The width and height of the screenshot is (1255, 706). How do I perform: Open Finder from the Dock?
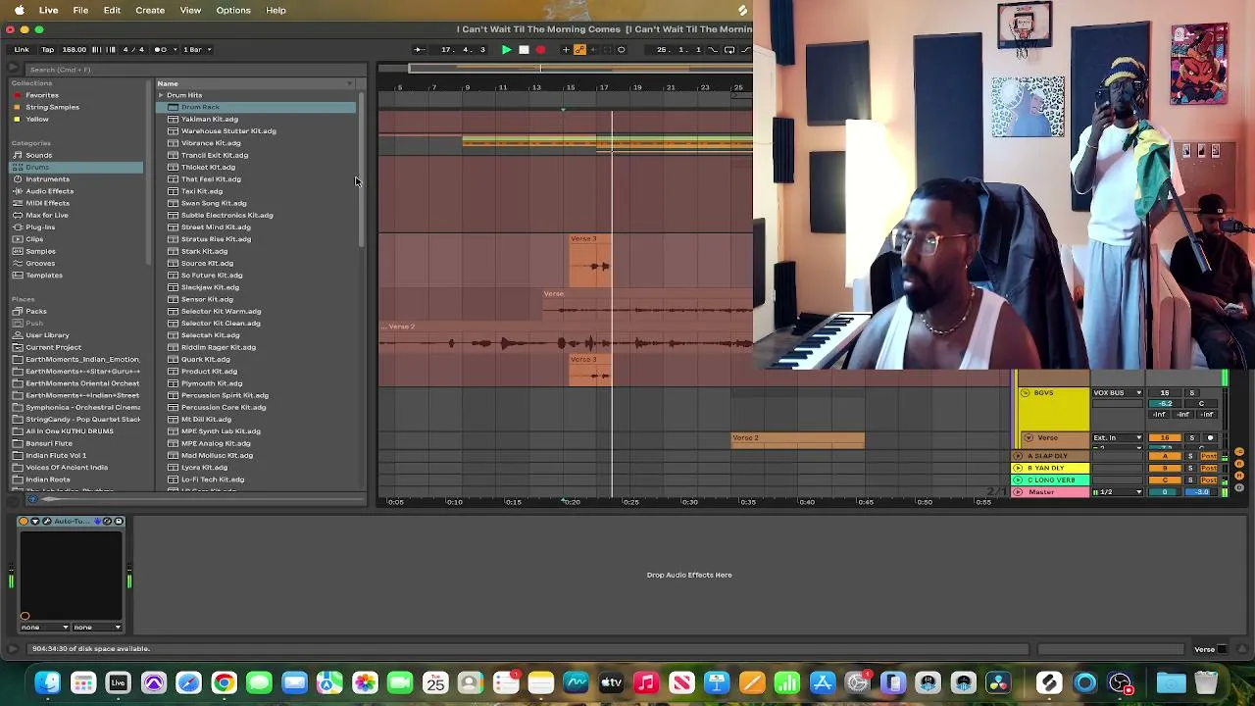[x=47, y=682]
